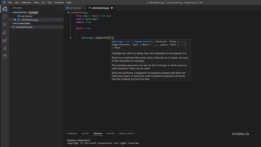This screenshot has height=147, width=261.
Task: Click the bottom activity bar panel icon
Action: 4,56
